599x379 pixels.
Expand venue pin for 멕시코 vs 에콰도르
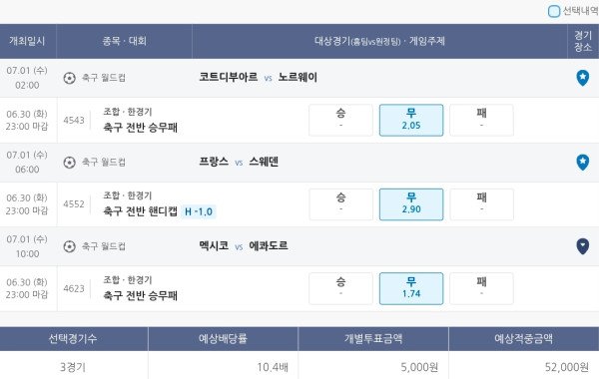[582, 246]
